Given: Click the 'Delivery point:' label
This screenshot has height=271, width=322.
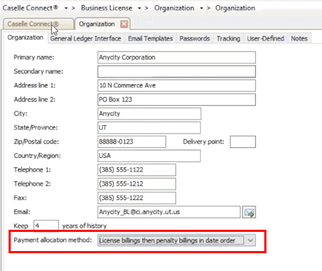Looking at the screenshot, I should coord(204,142).
